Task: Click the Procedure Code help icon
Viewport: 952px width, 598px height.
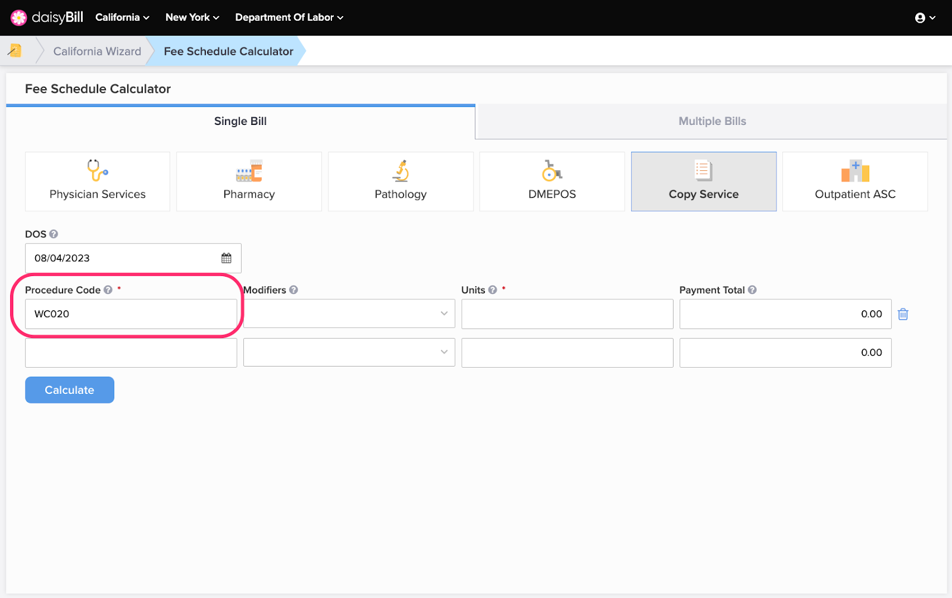Action: coord(108,290)
